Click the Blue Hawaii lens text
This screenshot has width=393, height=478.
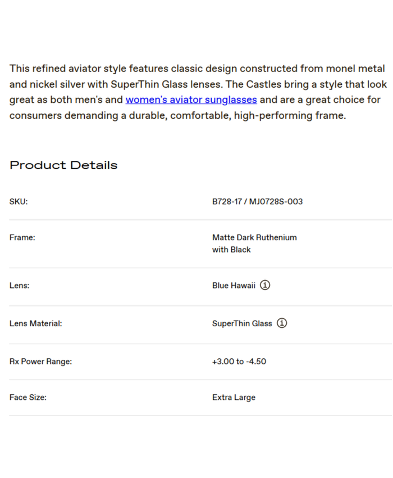coord(234,286)
